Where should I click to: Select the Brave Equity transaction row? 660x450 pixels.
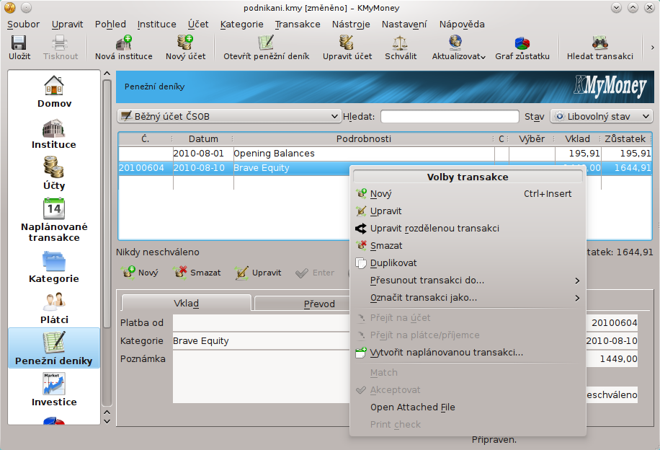click(234, 168)
